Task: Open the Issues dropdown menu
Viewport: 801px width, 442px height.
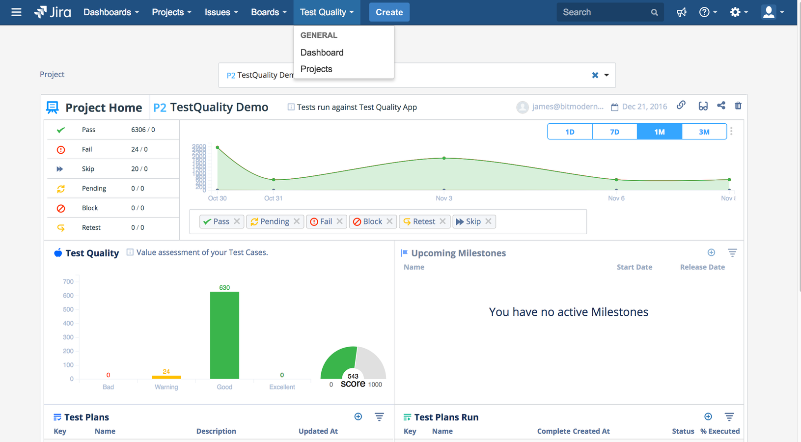Action: coord(221,12)
